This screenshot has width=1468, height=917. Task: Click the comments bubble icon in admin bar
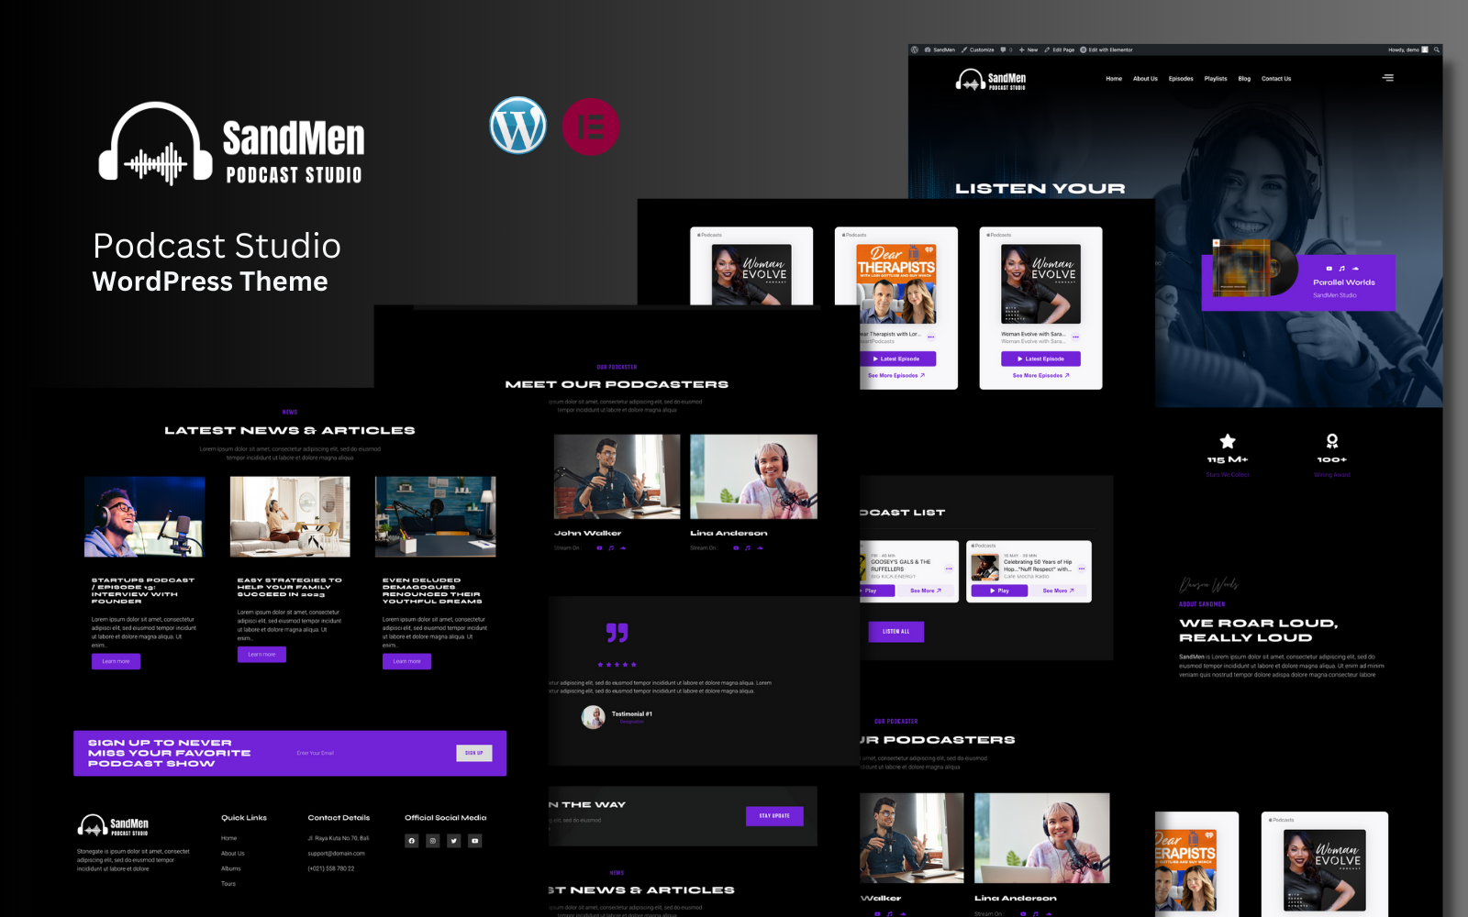coord(1003,50)
